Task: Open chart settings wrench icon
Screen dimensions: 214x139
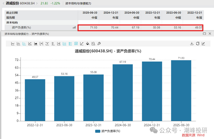Action: pyautogui.click(x=99, y=44)
